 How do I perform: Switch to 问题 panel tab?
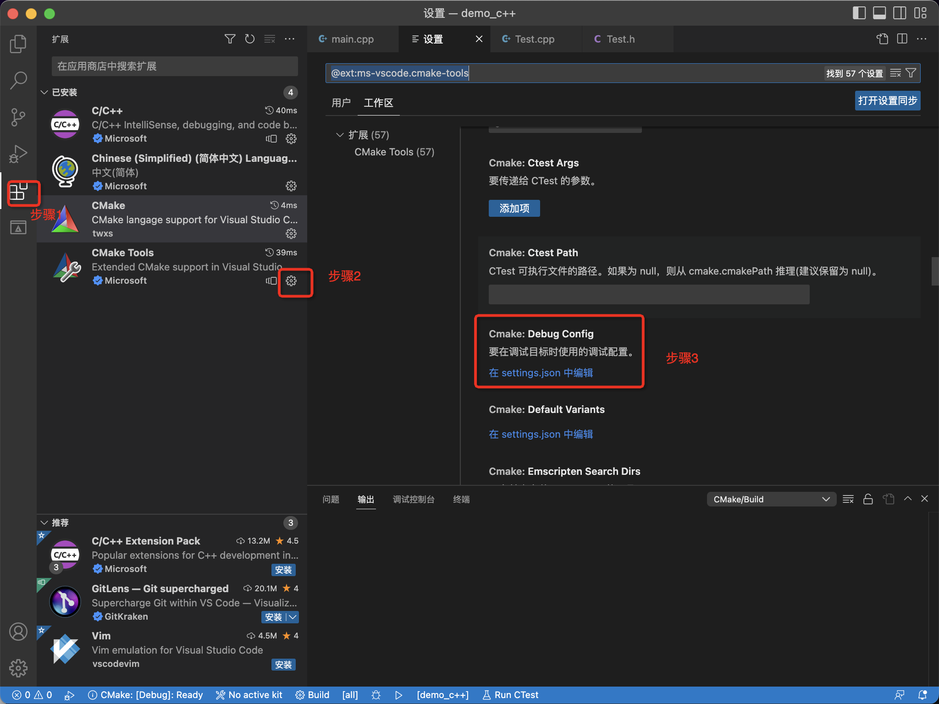coord(331,499)
